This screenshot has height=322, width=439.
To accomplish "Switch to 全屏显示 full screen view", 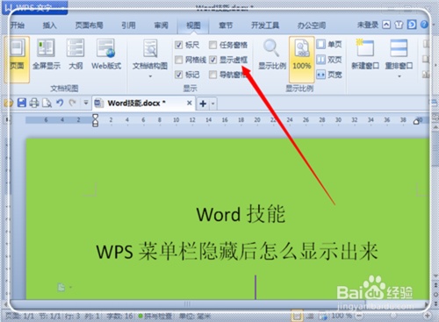I will [x=47, y=54].
